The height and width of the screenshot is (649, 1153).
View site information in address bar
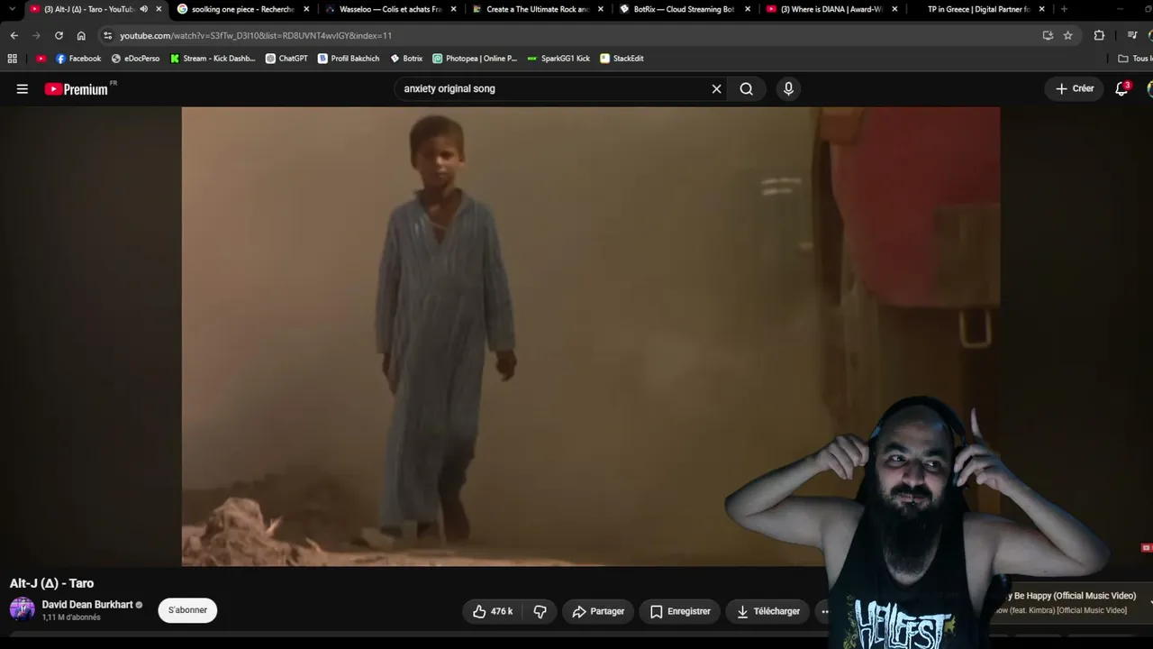coord(108,35)
